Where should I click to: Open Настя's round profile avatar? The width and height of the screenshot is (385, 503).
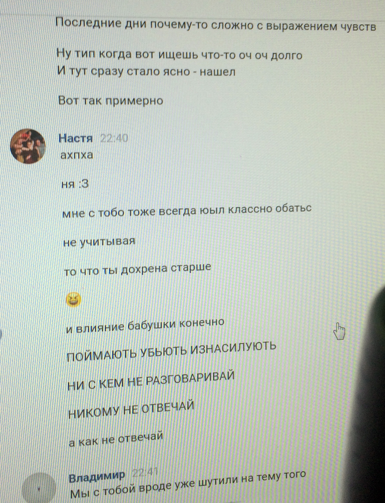pos(28,146)
